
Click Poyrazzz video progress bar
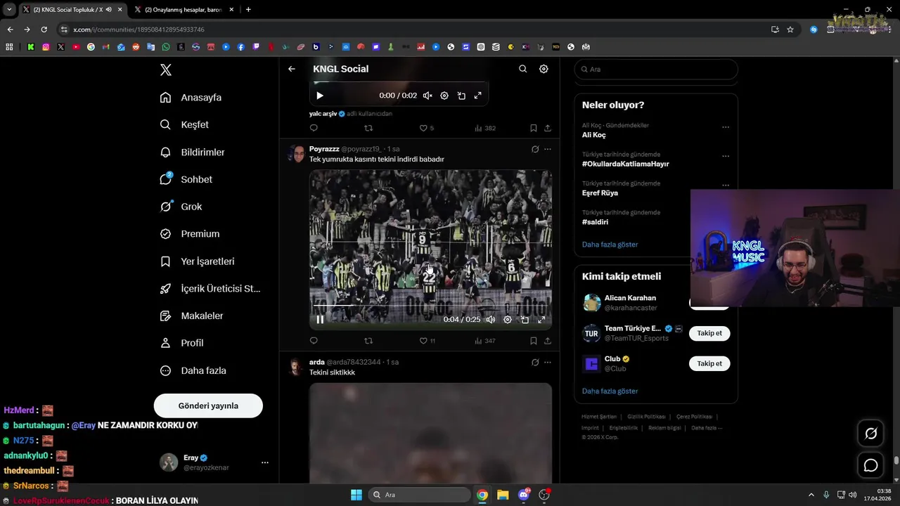[x=430, y=306]
